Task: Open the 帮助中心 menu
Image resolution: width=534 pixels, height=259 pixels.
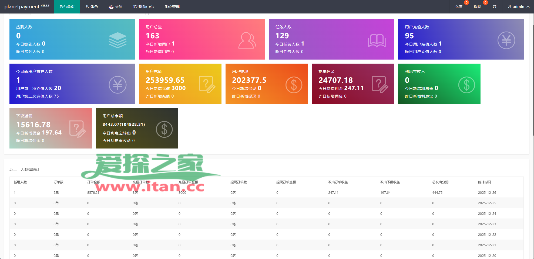Action: point(143,7)
